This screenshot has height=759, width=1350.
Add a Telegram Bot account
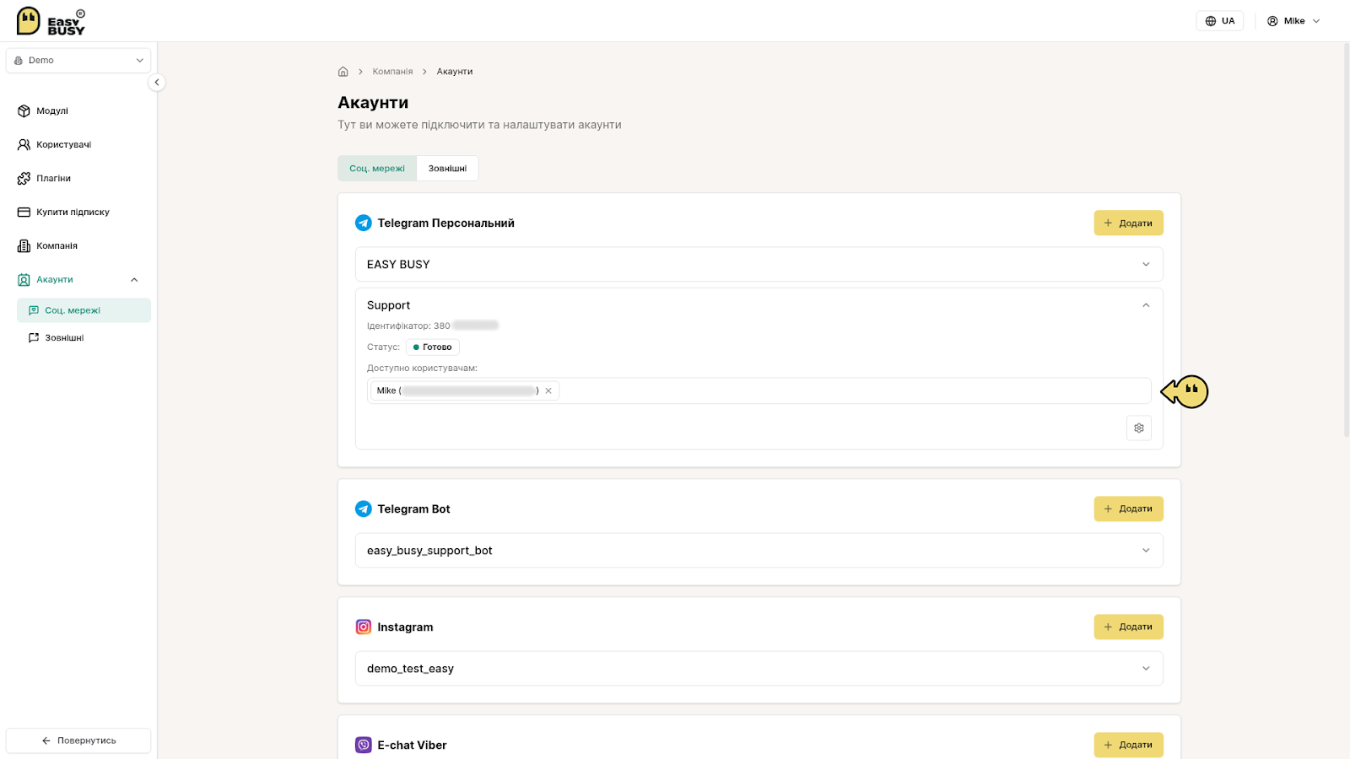coord(1128,509)
